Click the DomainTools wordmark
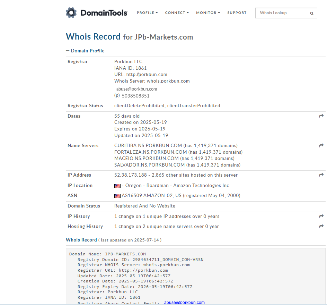The width and height of the screenshot is (327, 305). click(104, 13)
